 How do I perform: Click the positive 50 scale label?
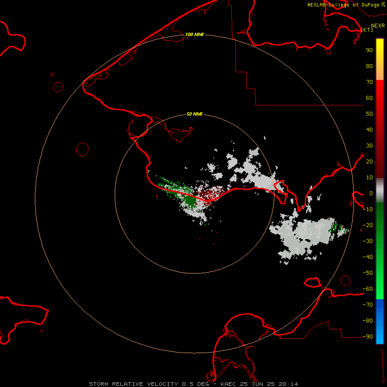[x=369, y=114]
